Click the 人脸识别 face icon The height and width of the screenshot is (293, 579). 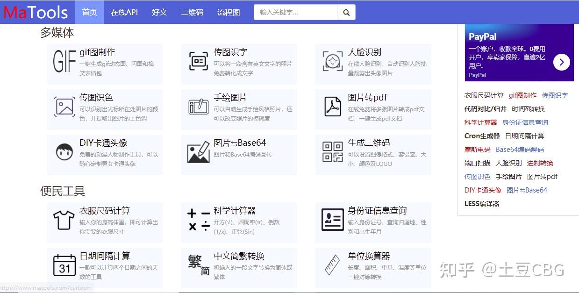point(333,61)
